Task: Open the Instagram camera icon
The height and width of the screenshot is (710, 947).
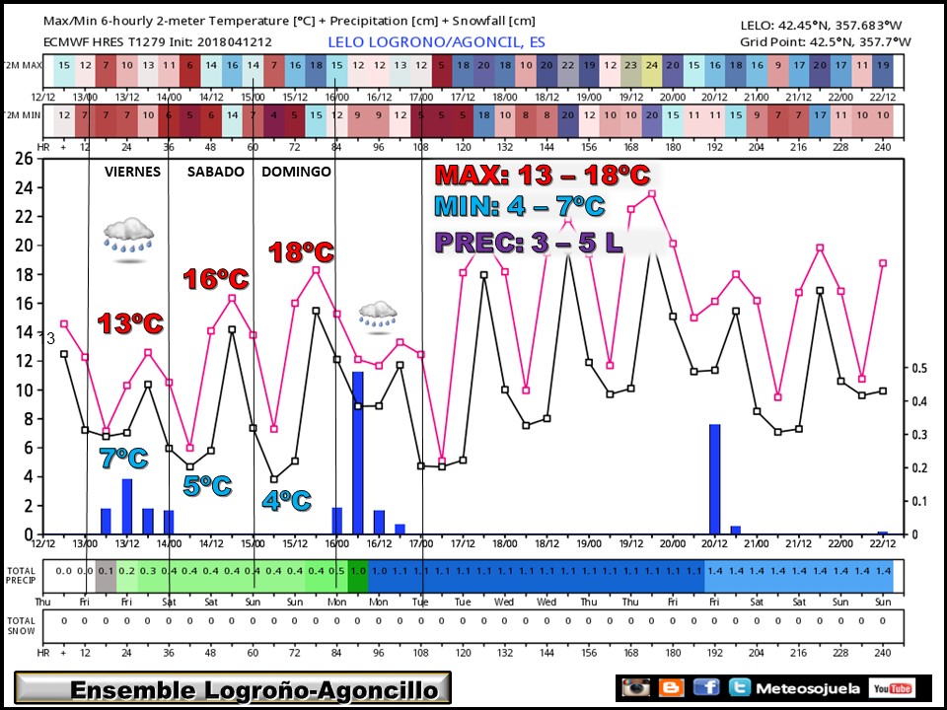Action: (x=636, y=688)
